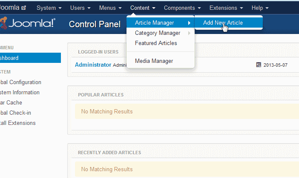This screenshot has width=299, height=178.
Task: Select Add New Article submenu item
Action: click(223, 23)
